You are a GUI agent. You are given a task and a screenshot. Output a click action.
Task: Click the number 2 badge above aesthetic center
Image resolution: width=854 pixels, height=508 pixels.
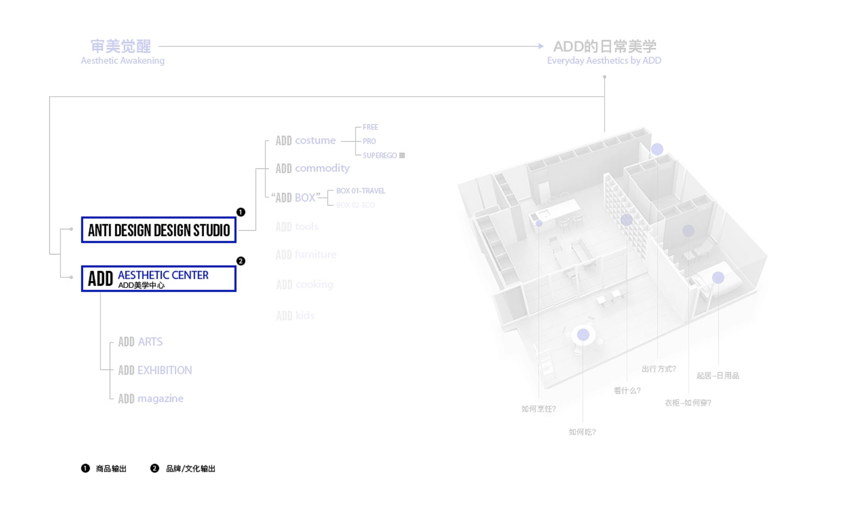(x=241, y=261)
